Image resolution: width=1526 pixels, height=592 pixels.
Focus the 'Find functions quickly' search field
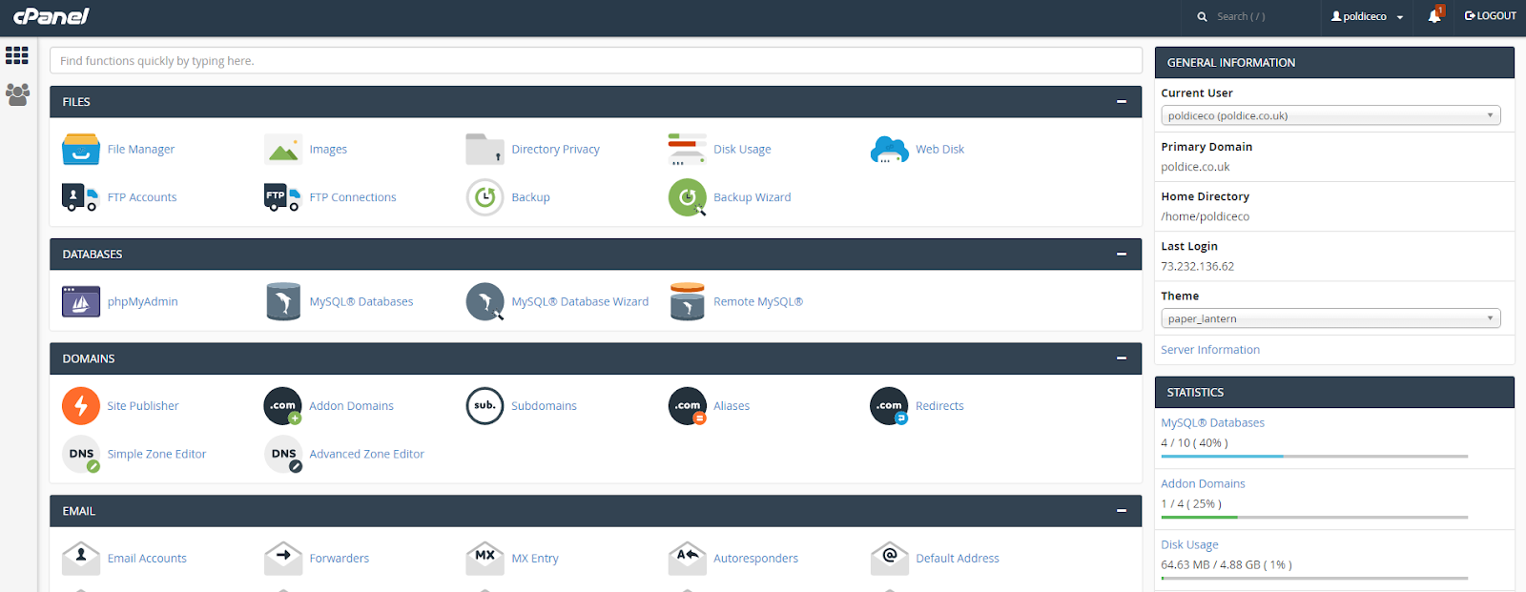coord(596,60)
